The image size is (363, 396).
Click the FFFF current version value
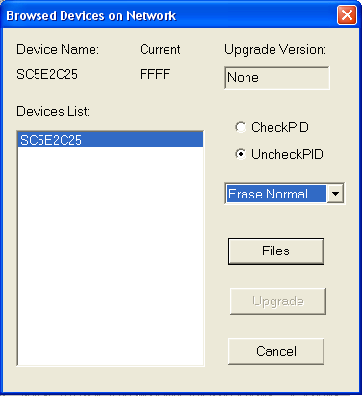pos(155,74)
